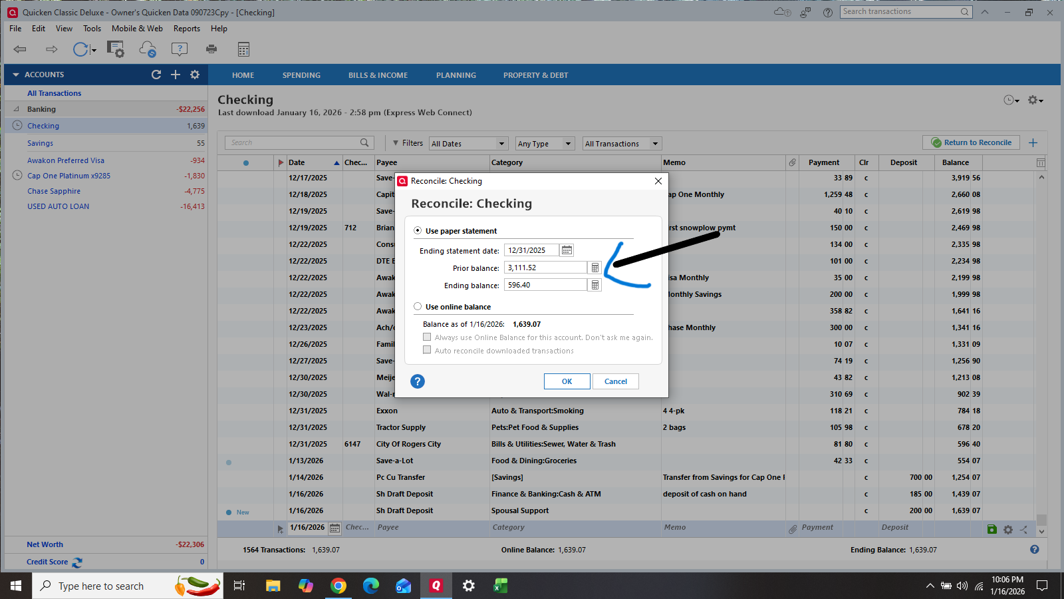Open register column settings icon
1064x599 pixels.
1041,163
